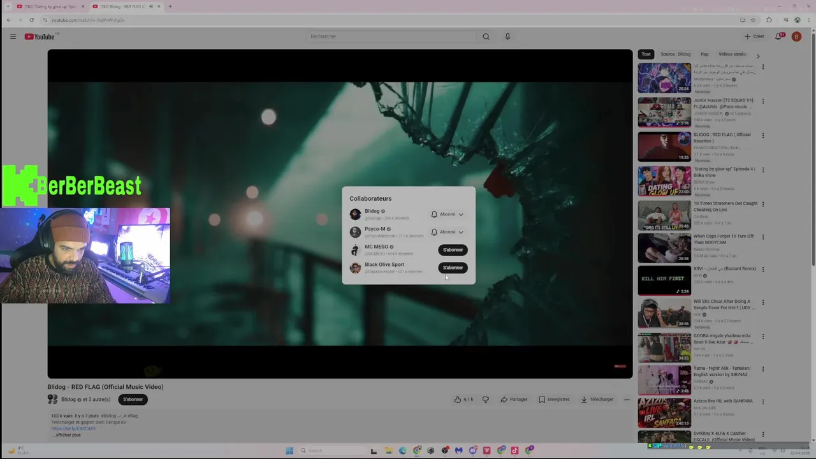The image size is (816, 459).
Task: Click S'abonner below the video title
Action: click(133, 400)
